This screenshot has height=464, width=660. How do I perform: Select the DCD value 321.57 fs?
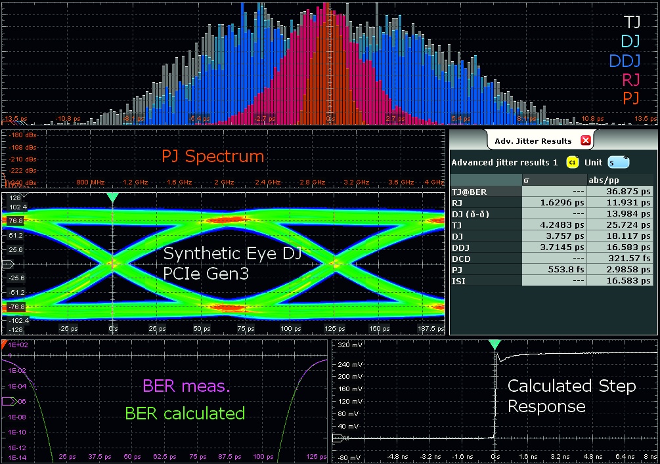620,259
